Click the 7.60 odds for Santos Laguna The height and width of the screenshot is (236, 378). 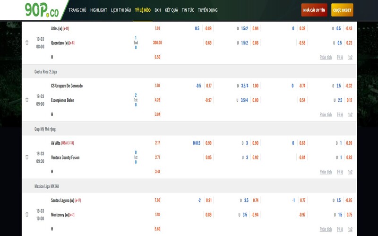[x=157, y=200]
